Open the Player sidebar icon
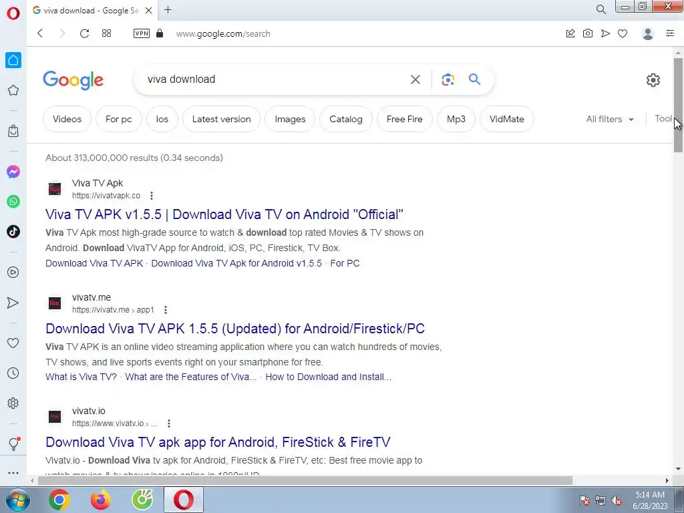Screen dimensions: 684x513 tap(13, 273)
